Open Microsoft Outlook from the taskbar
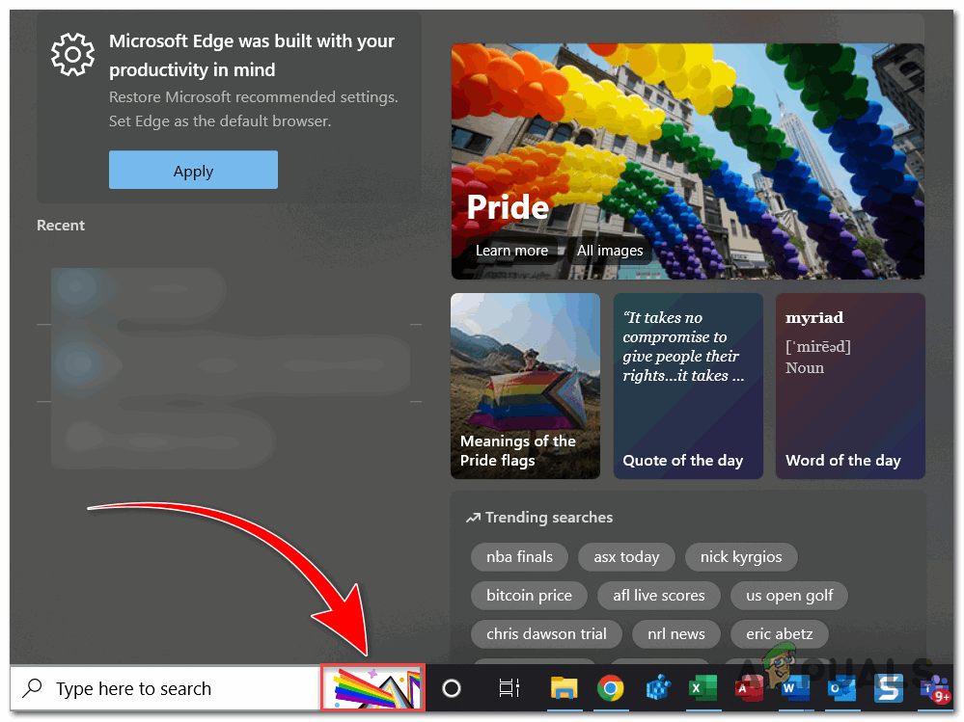Image resolution: width=964 pixels, height=722 pixels. point(840,688)
